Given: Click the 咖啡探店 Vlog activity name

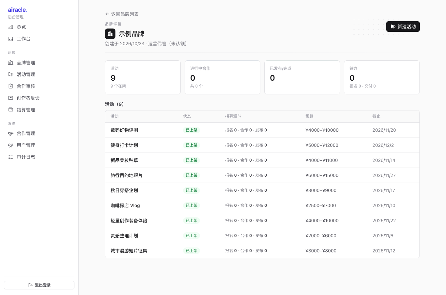Looking at the screenshot, I should (x=125, y=206).
